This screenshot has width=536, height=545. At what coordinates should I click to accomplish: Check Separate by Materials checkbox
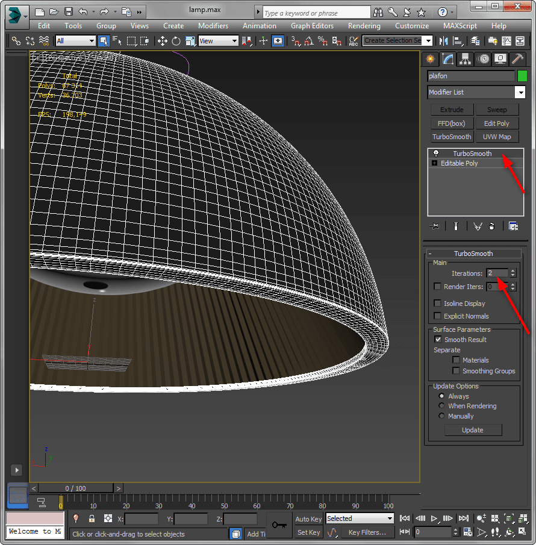click(456, 360)
